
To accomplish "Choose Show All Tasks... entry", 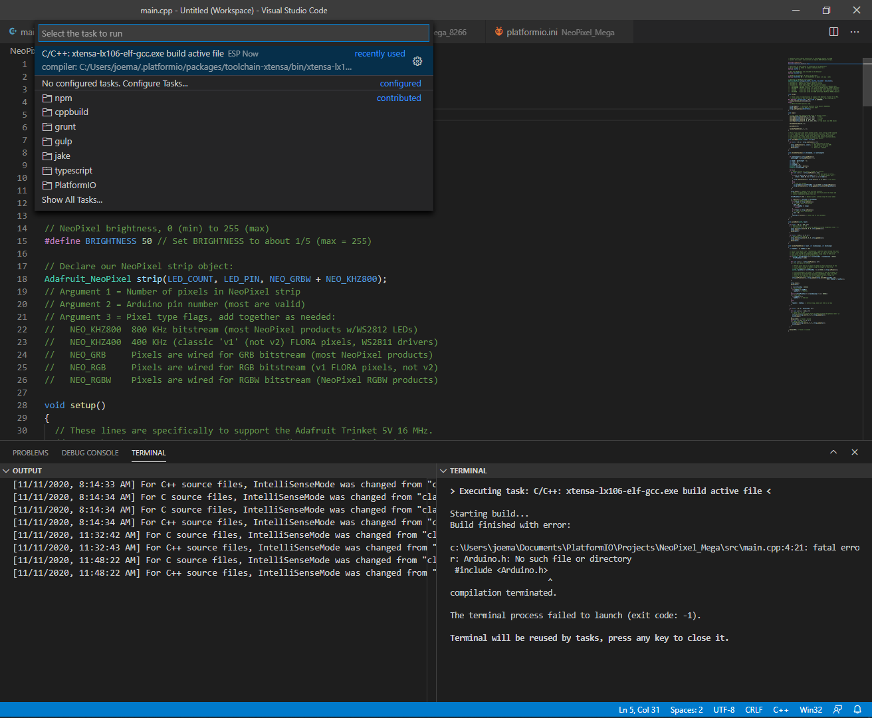I will (x=234, y=200).
